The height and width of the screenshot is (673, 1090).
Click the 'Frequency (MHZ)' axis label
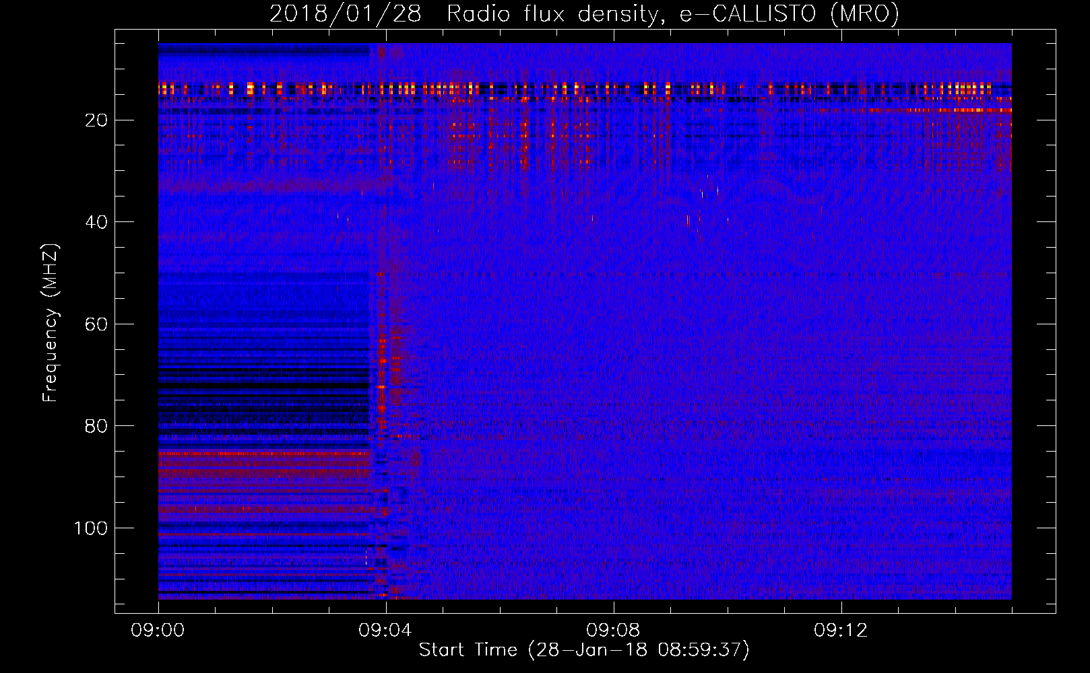(51, 323)
